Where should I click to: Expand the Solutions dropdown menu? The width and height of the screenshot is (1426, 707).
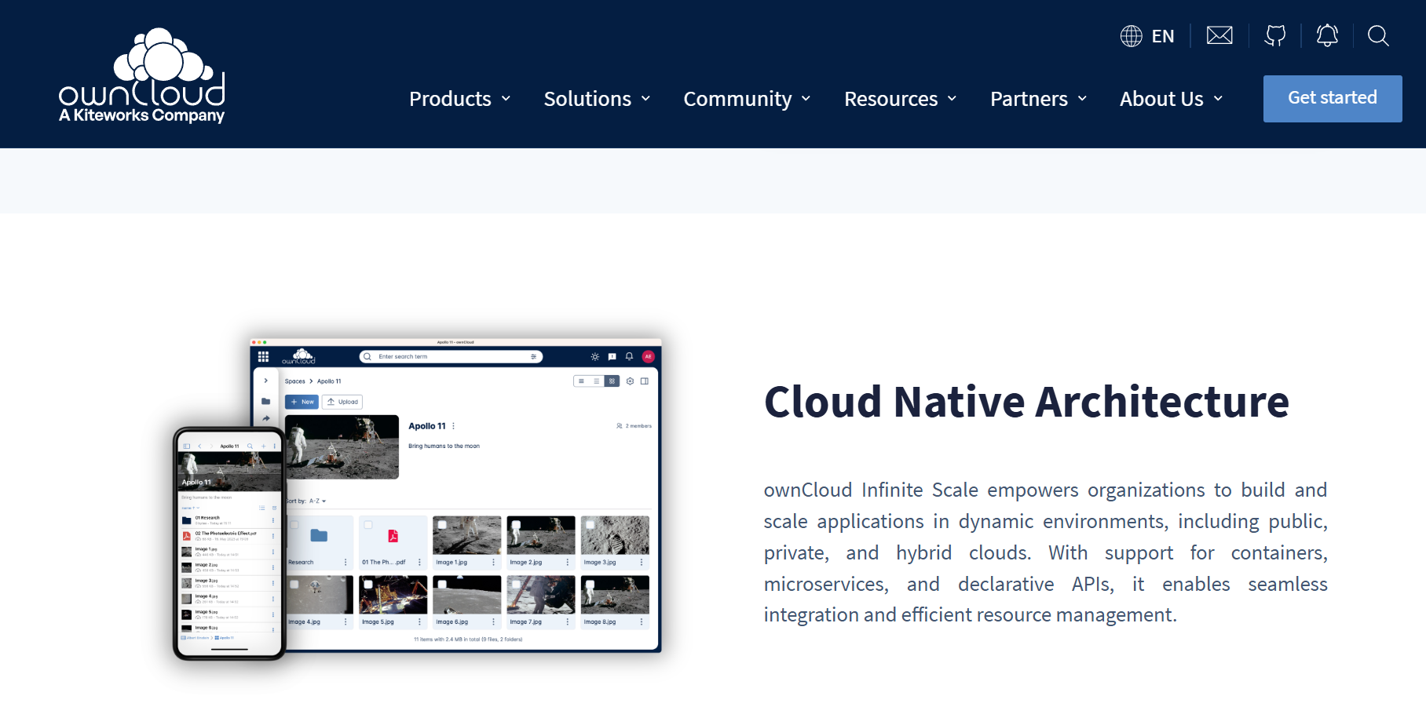(x=597, y=99)
